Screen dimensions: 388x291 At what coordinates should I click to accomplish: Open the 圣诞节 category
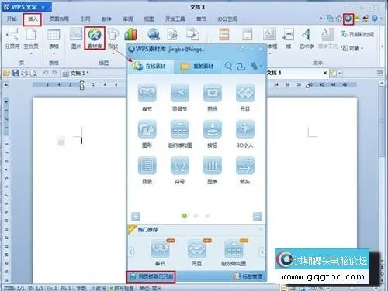point(179,98)
